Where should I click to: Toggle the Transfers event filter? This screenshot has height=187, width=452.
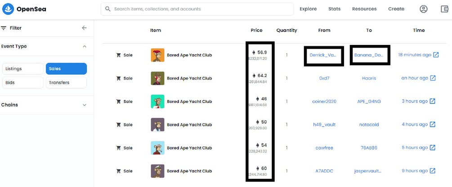pyautogui.click(x=66, y=83)
